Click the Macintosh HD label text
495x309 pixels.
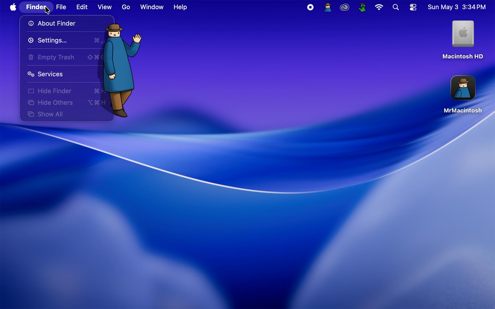click(x=463, y=56)
